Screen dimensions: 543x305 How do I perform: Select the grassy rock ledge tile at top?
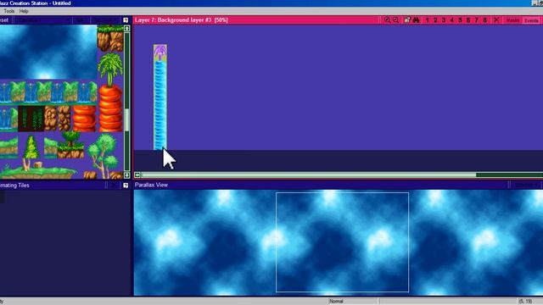pyautogui.click(x=110, y=38)
